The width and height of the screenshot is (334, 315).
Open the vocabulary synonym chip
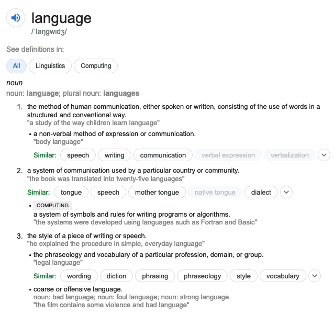pyautogui.click(x=283, y=276)
